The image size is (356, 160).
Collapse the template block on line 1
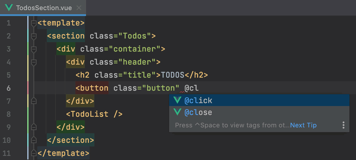pos(34,23)
